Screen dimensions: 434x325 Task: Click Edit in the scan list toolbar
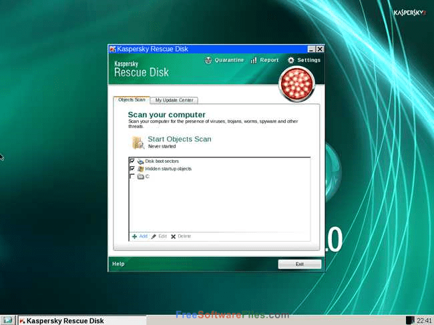[159, 236]
